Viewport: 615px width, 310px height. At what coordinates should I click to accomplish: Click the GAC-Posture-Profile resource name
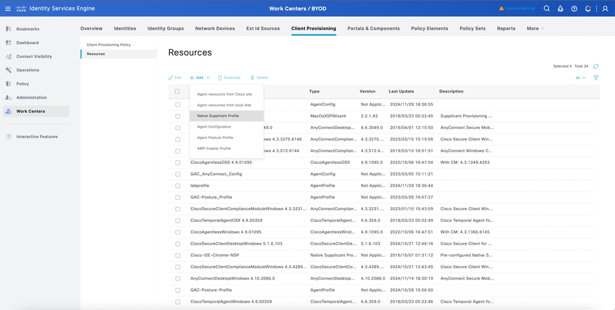211,290
